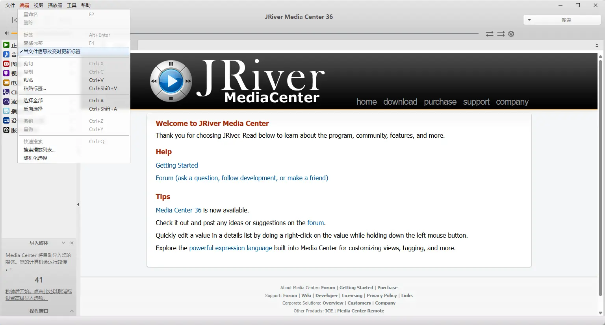Open the support navigation link
The height and width of the screenshot is (325, 605).
(476, 102)
